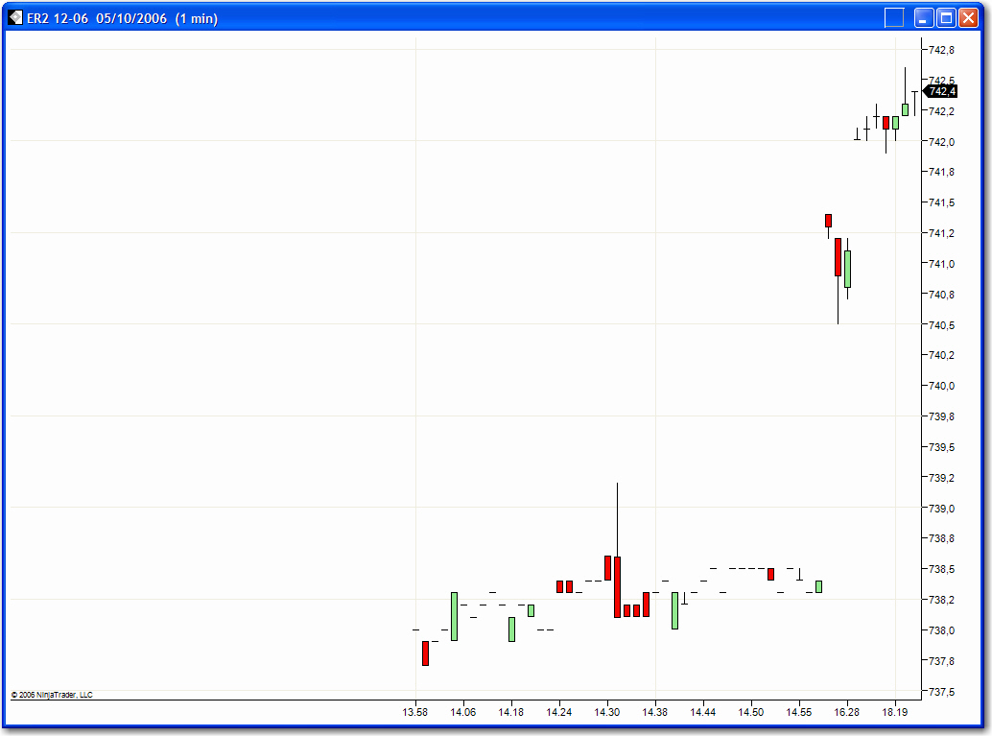This screenshot has width=992, height=736.
Task: Maximize the ER2 12-06 chart window
Action: pyautogui.click(x=947, y=17)
